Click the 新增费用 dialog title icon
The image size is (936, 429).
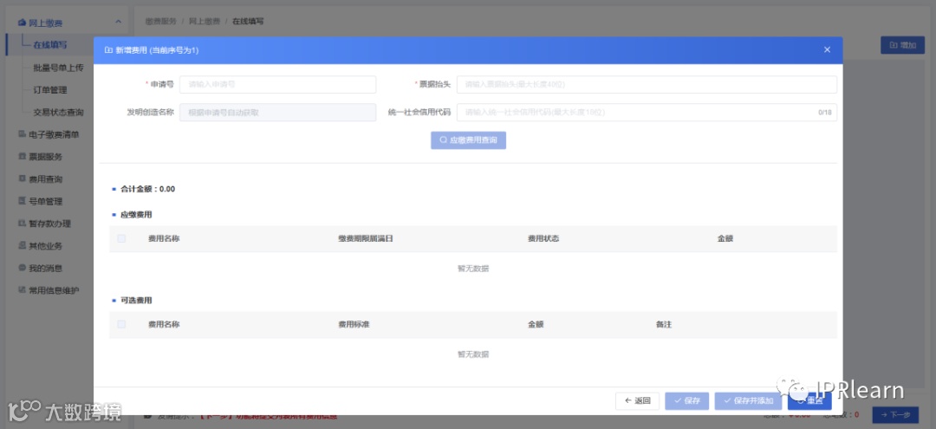click(x=108, y=50)
